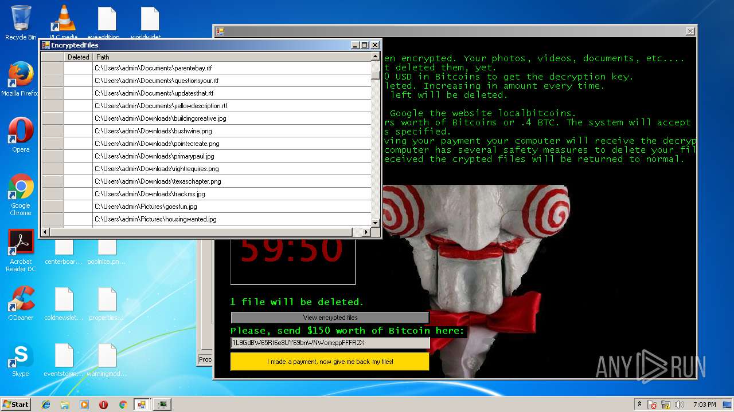734x412 pixels.
Task: Switch to the green monitor app on the taskbar
Action: (163, 405)
